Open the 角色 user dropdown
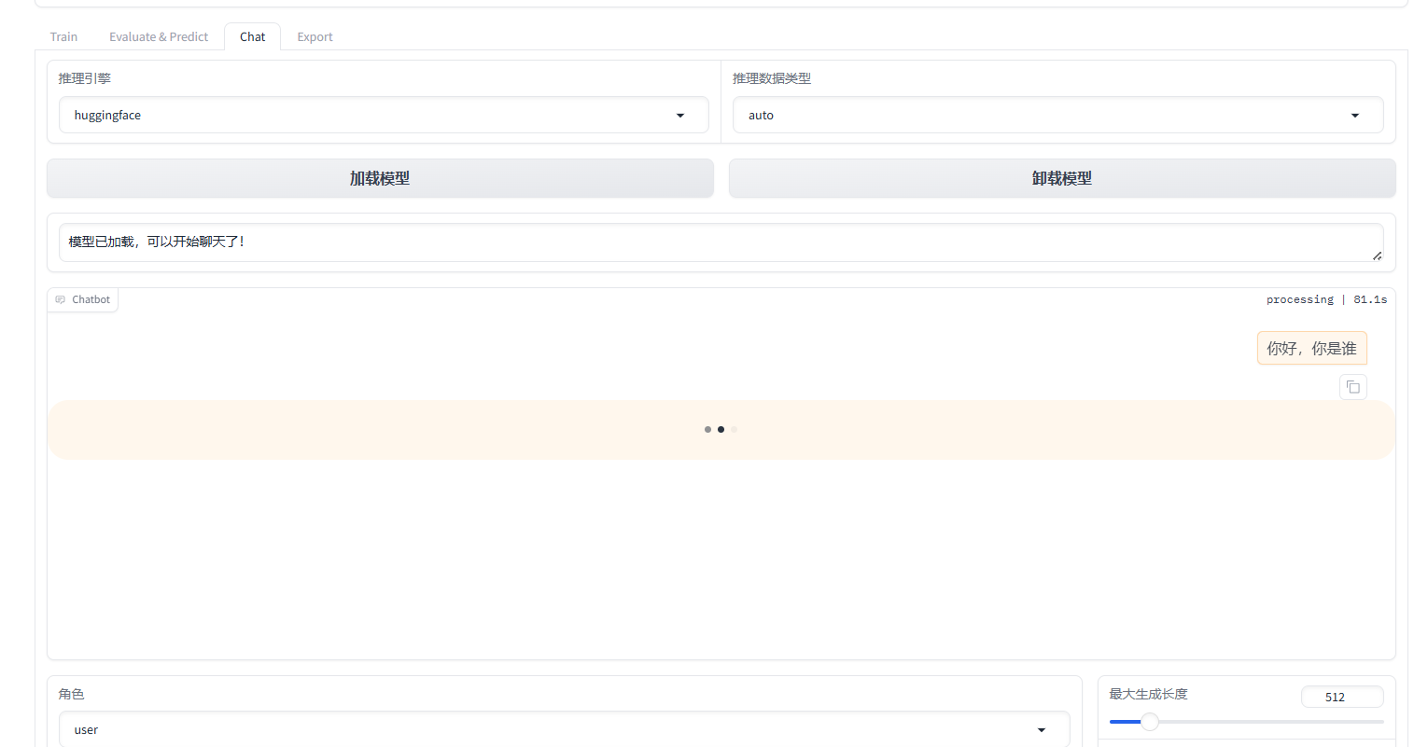Image resolution: width=1428 pixels, height=747 pixels. (x=564, y=729)
